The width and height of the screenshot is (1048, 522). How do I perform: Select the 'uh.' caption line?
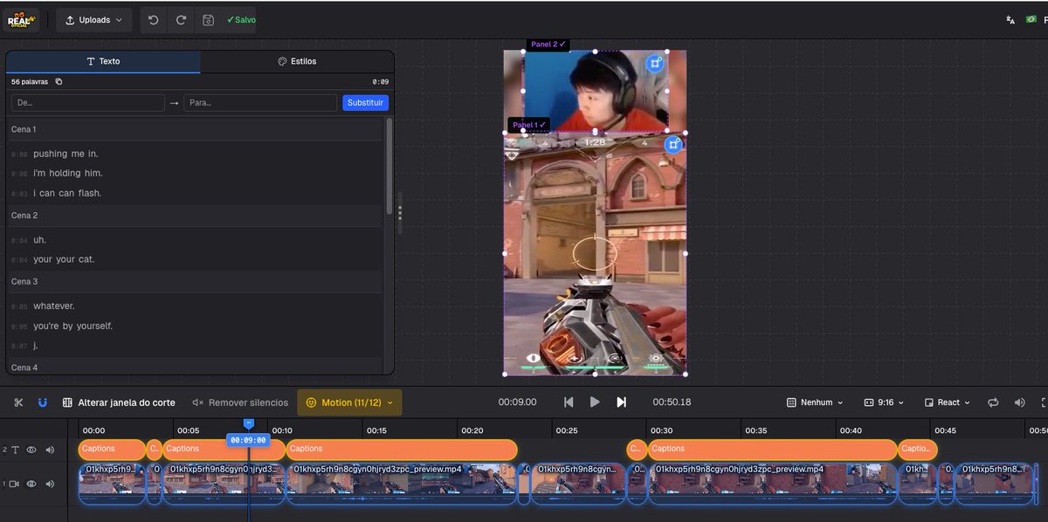(40, 239)
